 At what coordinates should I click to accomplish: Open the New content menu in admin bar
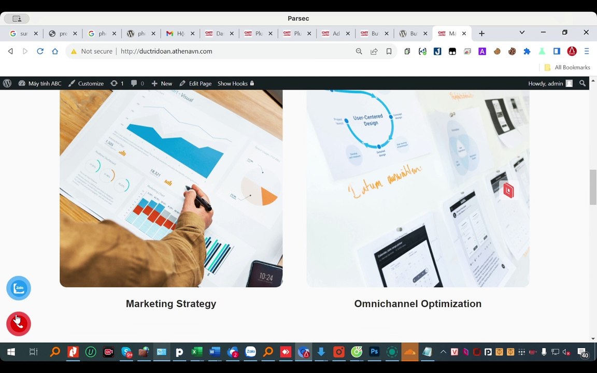click(x=162, y=83)
